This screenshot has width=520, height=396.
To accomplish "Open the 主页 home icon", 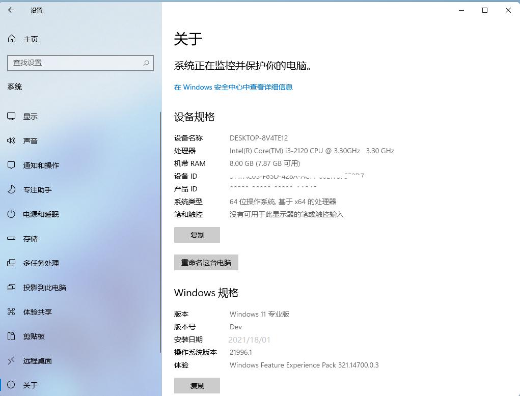I will click(x=12, y=39).
